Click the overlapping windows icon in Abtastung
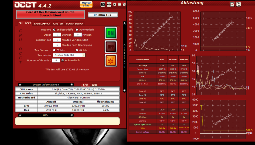 point(238,4)
